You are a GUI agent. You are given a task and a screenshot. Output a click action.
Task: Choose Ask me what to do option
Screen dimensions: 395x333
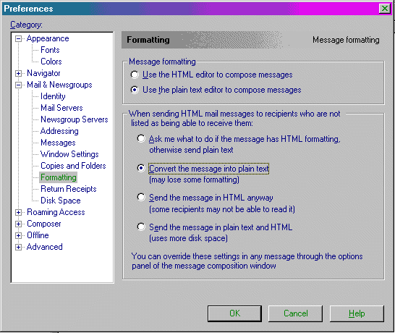pos(141,138)
